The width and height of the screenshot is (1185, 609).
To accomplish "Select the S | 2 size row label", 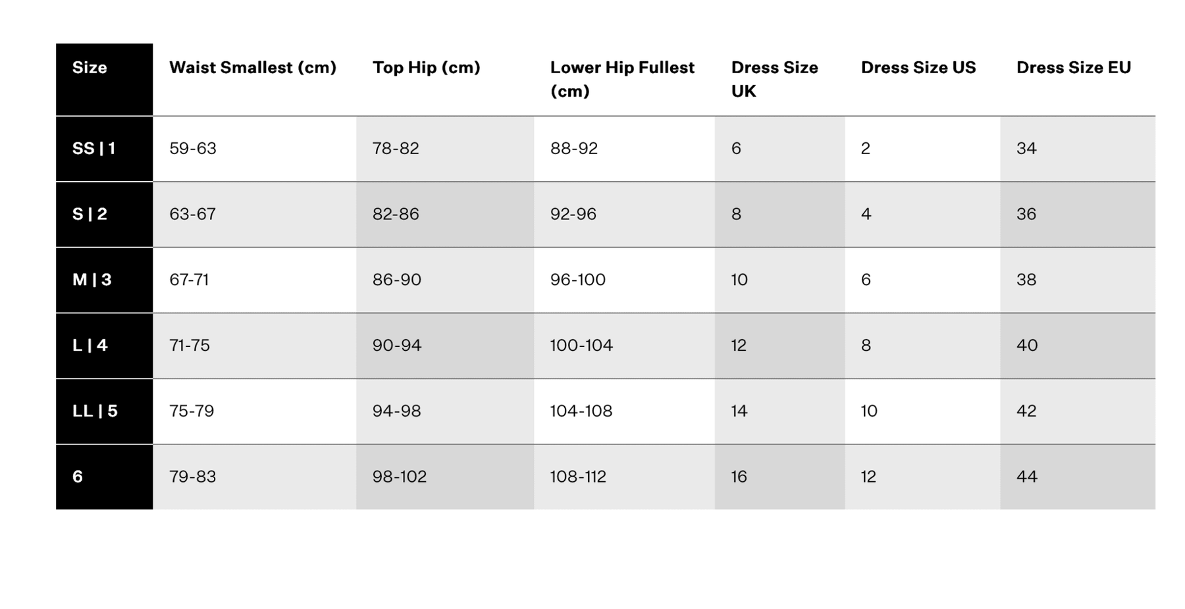I will 90,214.
